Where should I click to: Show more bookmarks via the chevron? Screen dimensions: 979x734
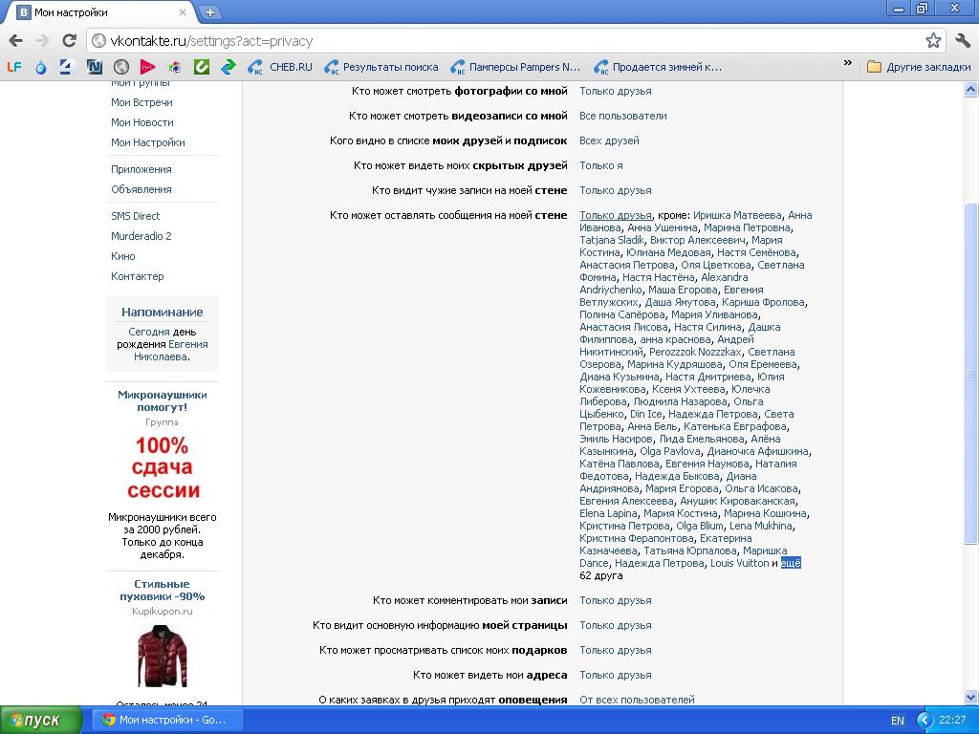tap(847, 64)
